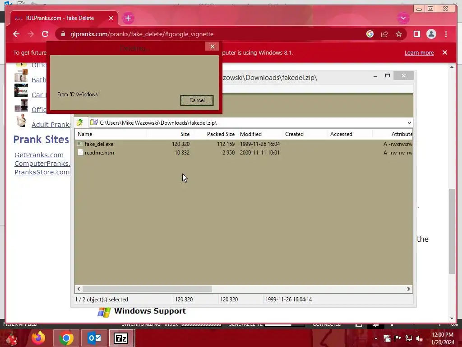This screenshot has height=347, width=462.
Task: Open the taskbar clock 12:00 PM
Action: click(x=443, y=338)
